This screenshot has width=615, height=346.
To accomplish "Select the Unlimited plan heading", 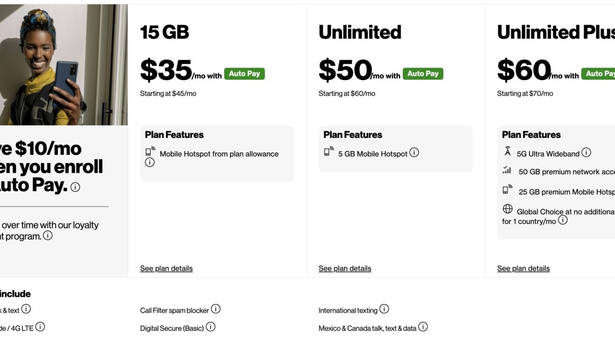I will click(360, 32).
